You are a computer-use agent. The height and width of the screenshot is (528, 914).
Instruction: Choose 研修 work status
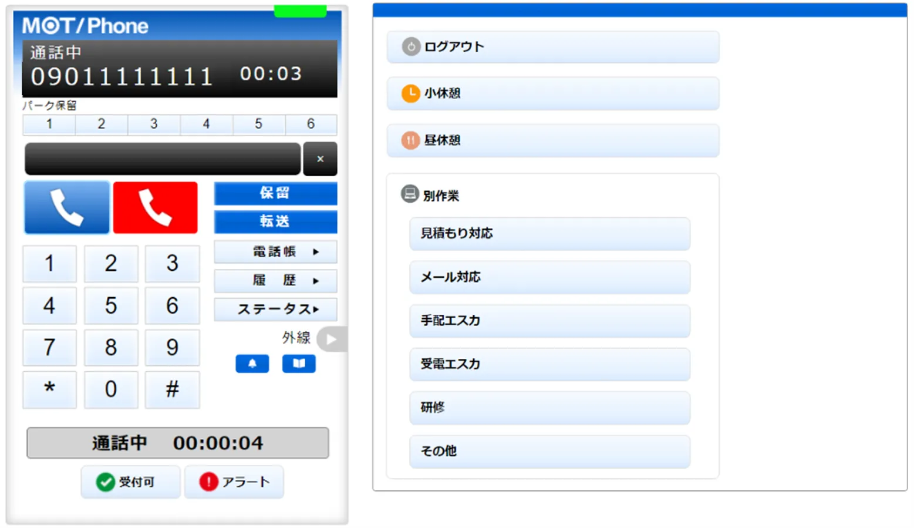coord(550,408)
